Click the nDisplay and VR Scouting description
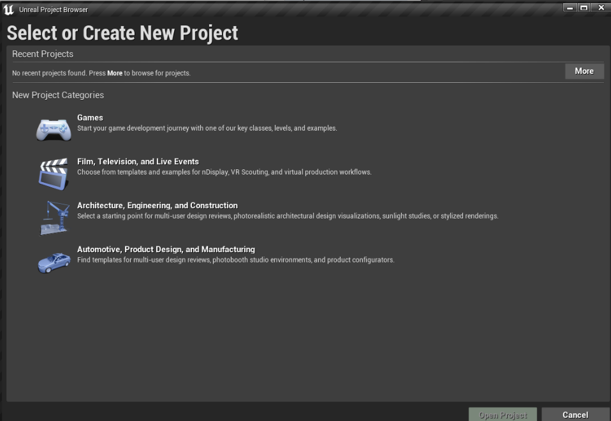Image resolution: width=611 pixels, height=421 pixels. [225, 172]
